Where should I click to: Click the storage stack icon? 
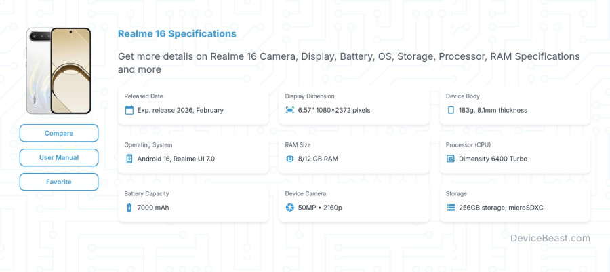pos(451,208)
